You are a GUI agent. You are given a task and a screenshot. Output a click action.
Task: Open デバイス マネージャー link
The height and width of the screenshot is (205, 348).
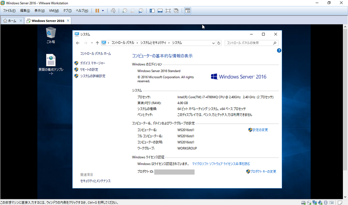[92, 63]
